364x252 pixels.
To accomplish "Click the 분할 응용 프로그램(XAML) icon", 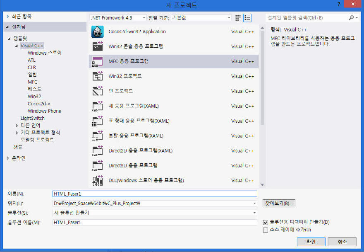I will tap(98, 136).
